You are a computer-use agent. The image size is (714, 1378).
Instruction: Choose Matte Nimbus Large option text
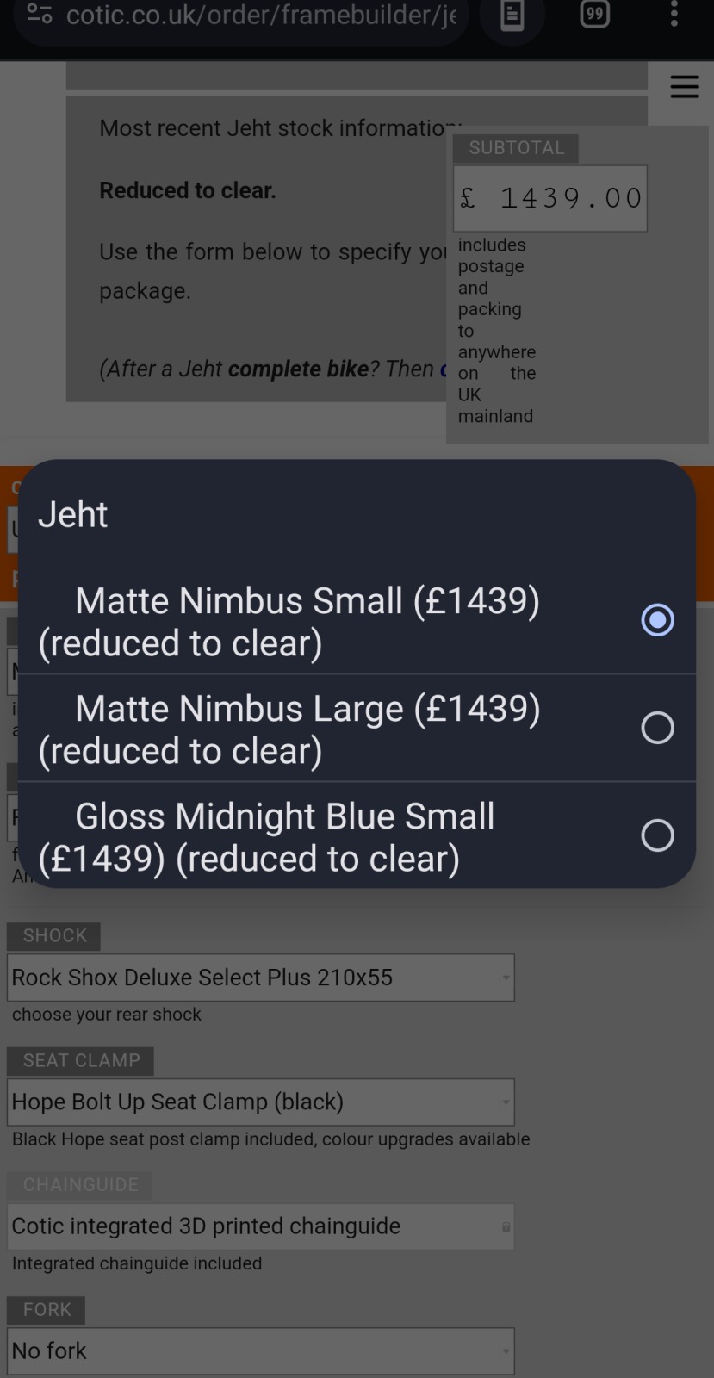point(289,729)
